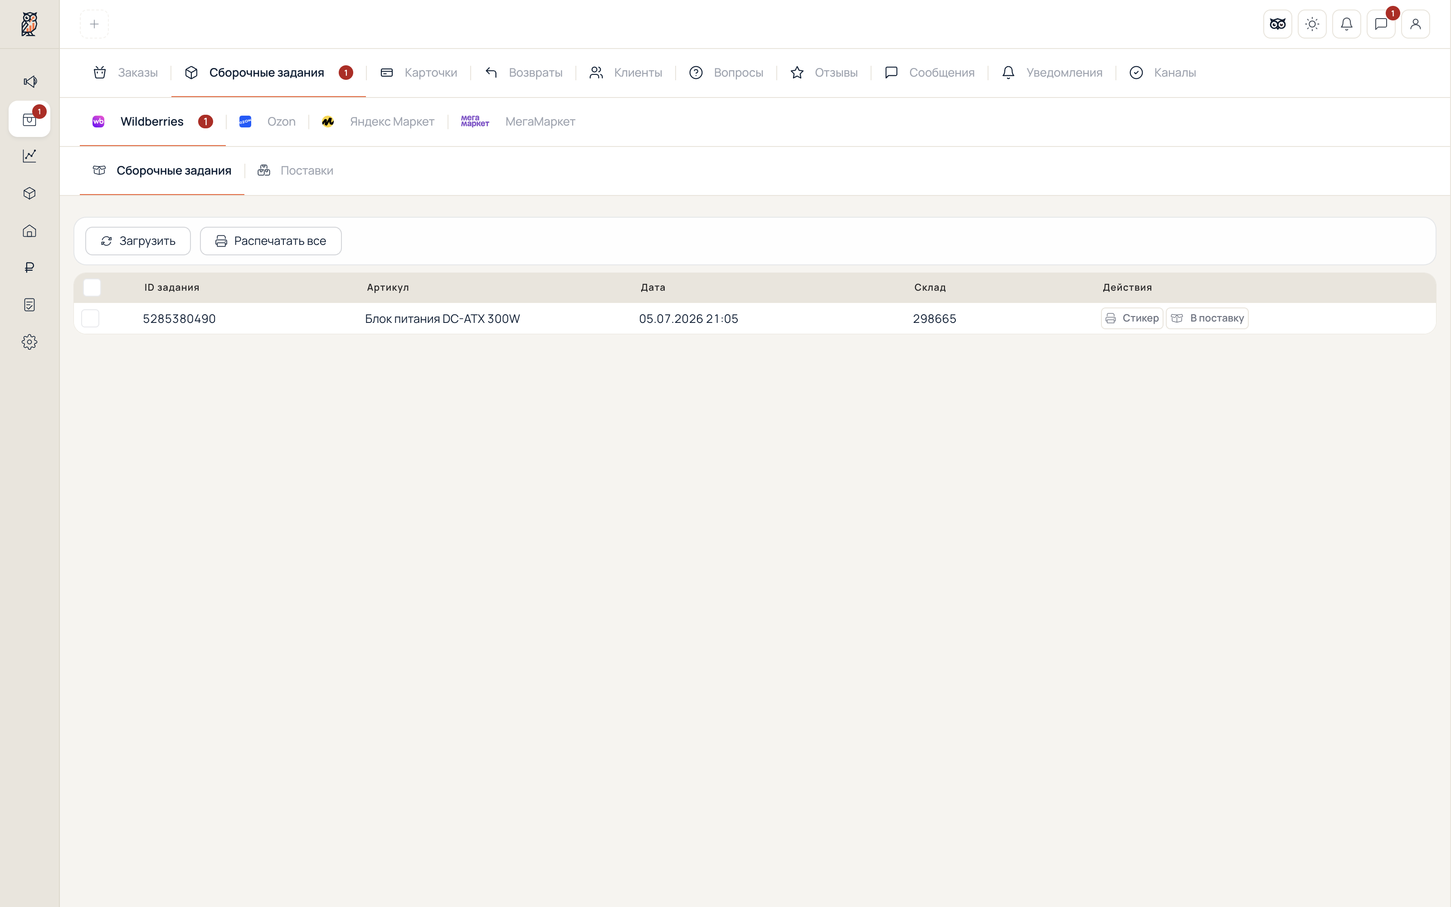Open the megaphone marketing sidebar icon
The image size is (1451, 907).
[29, 82]
